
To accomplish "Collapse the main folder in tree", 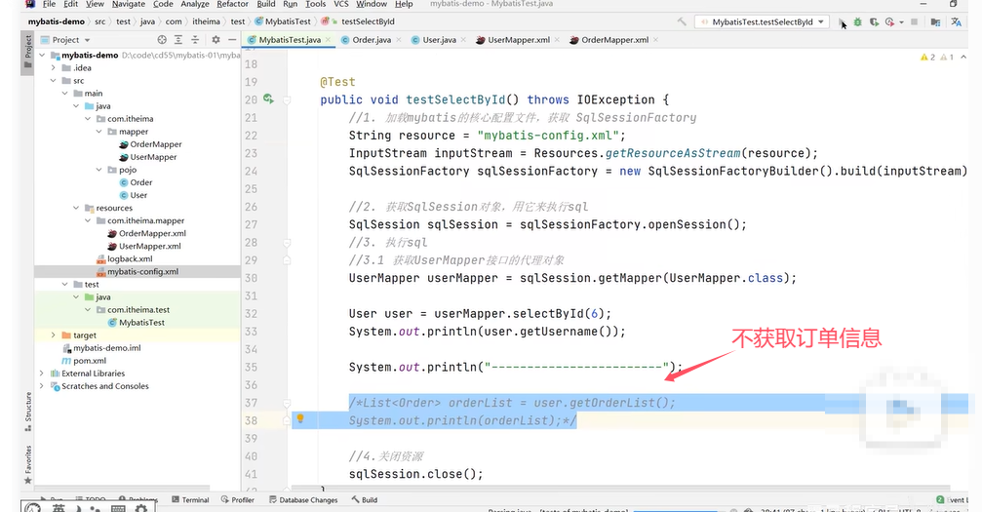I will [64, 93].
